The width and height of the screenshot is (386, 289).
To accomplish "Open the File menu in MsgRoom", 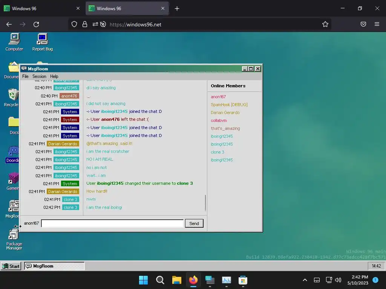I will [x=25, y=76].
